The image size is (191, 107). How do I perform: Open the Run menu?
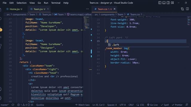tap(46, 3)
